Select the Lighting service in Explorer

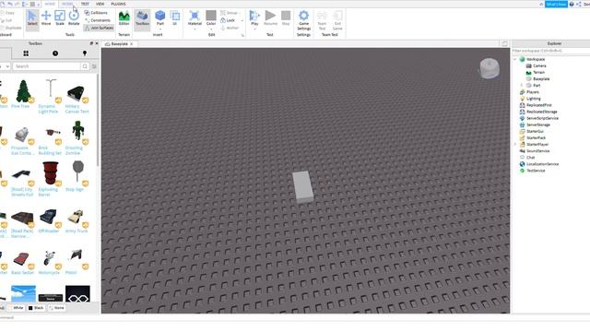pos(530,99)
